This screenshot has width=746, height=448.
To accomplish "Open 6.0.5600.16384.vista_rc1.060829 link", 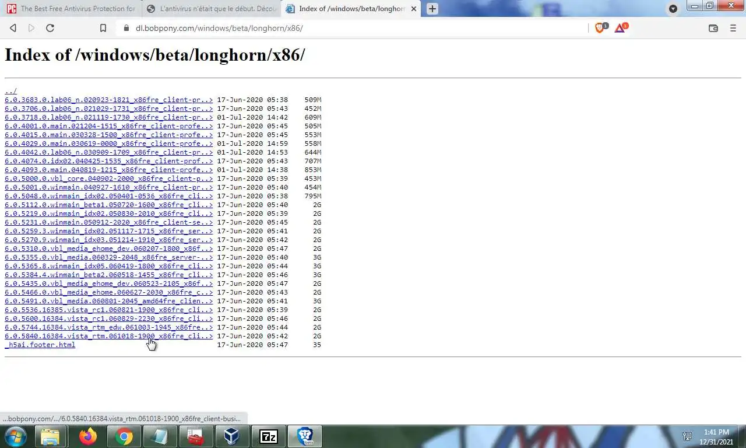I will coord(109,318).
